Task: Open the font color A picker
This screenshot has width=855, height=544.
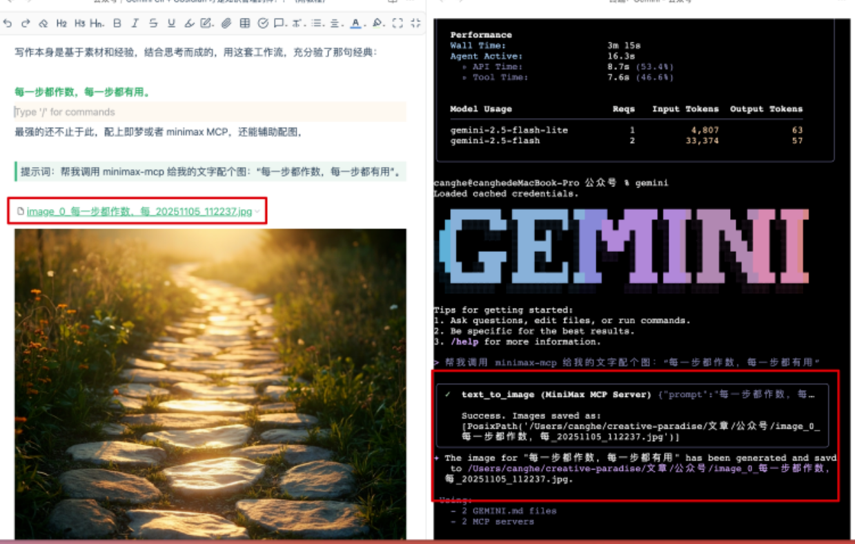Action: point(357,23)
